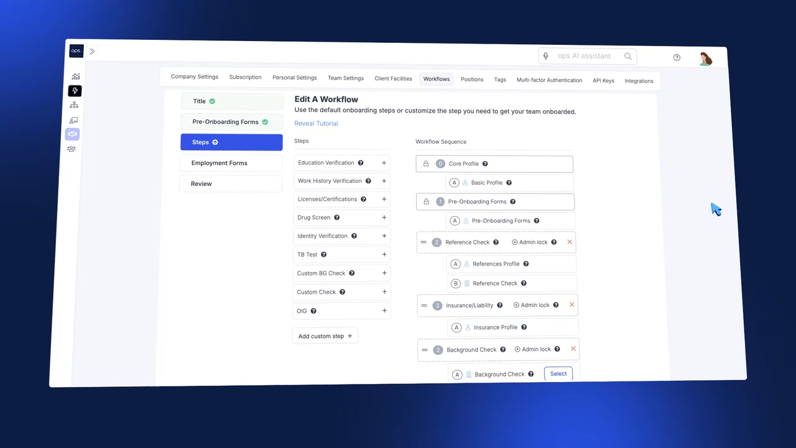This screenshot has height=448, width=796.
Task: Click the Pre-Onboarding Forms sequence lock icon
Action: coord(426,202)
